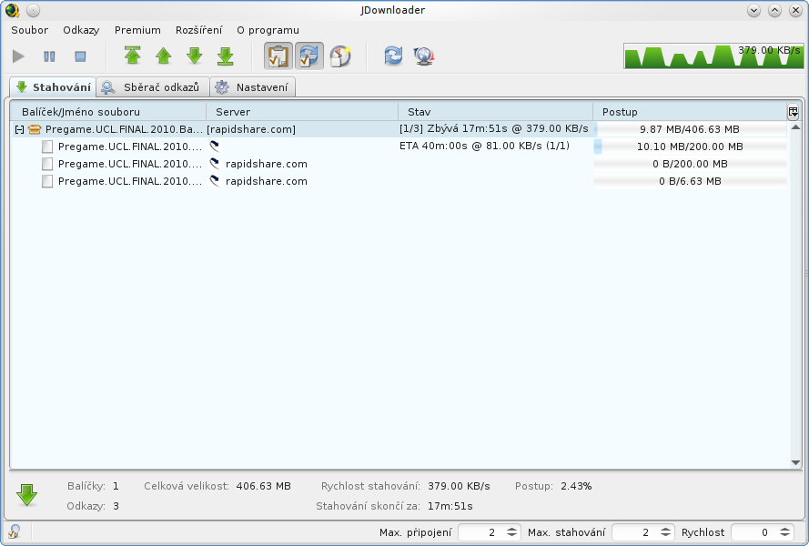
Task: Stop all downloads with the stop icon
Action: [x=80, y=56]
